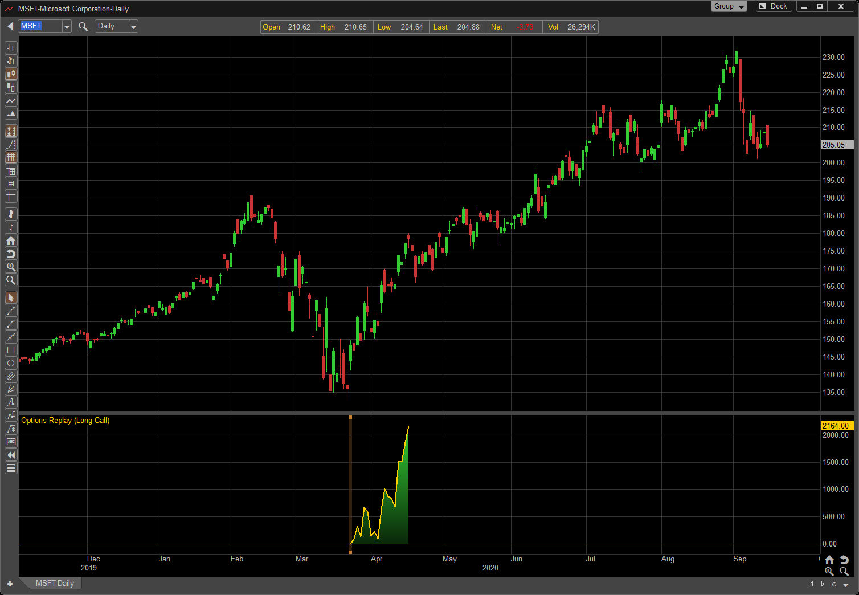Click the Last 204.88 quote field
This screenshot has height=595, width=859.
point(458,27)
